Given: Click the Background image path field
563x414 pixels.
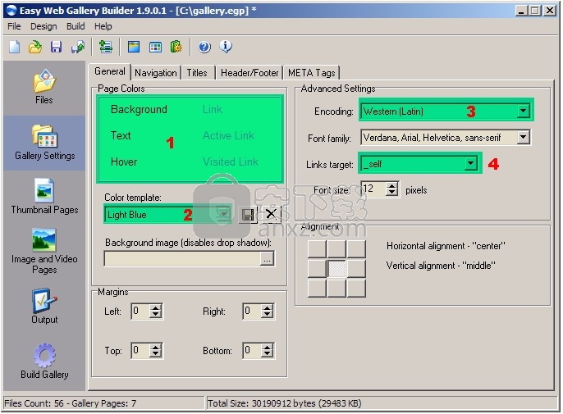Looking at the screenshot, I should 182,259.
